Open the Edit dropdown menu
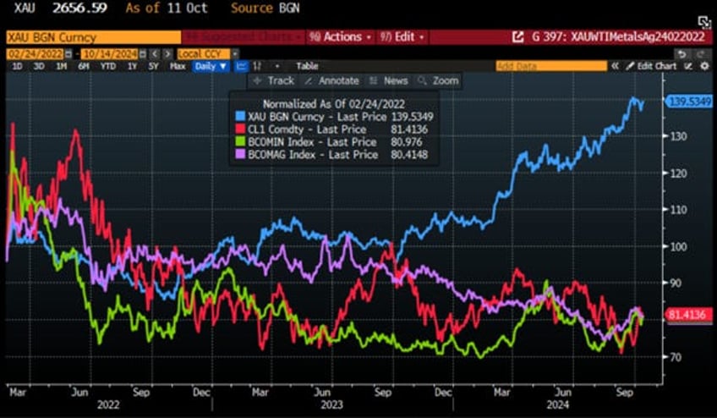This screenshot has height=418, width=717. tap(402, 37)
